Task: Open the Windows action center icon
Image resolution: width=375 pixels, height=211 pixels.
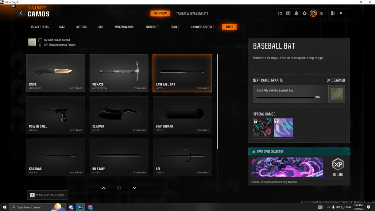Action: click(x=368, y=207)
